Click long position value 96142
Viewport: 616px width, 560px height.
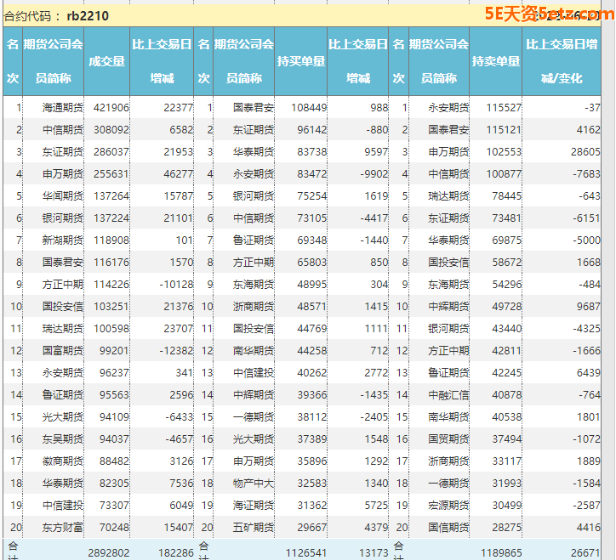[312, 129]
